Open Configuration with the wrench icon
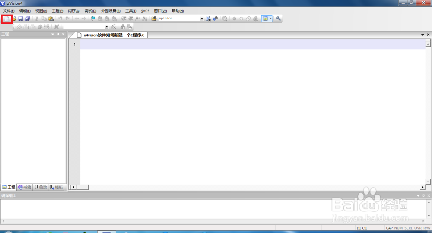 [x=278, y=19]
